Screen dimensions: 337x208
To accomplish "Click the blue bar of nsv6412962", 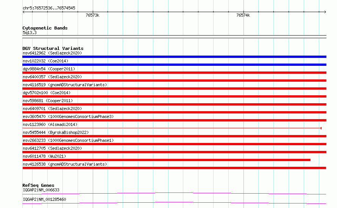I will point(174,57).
